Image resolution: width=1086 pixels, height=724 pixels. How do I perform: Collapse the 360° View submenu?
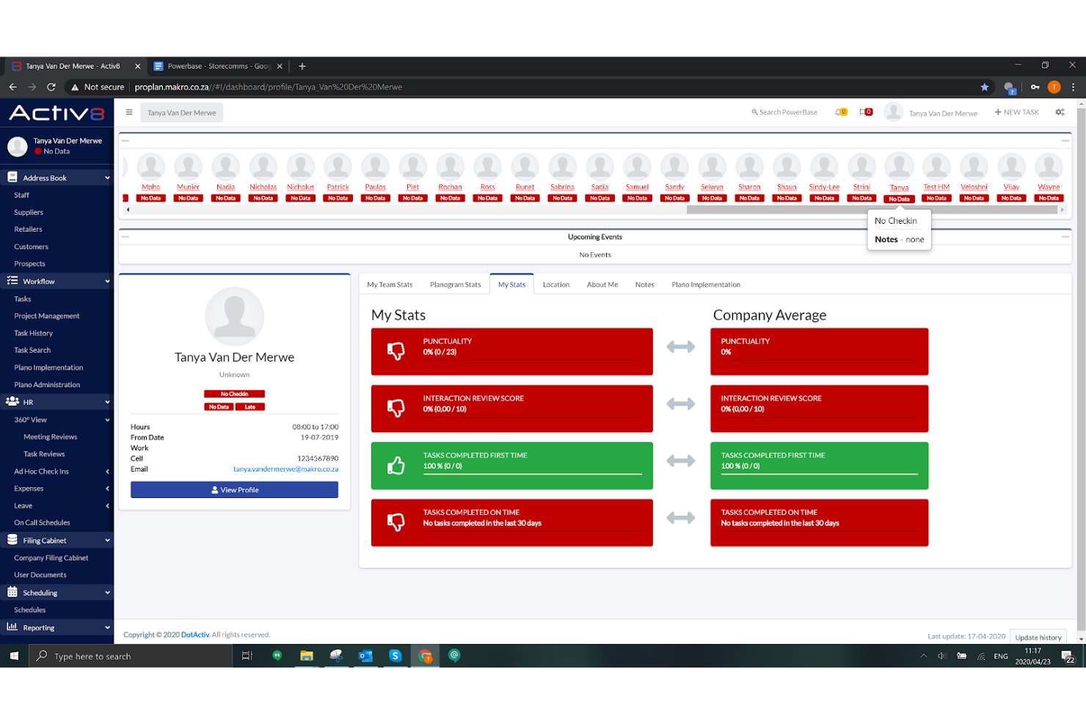click(x=106, y=419)
